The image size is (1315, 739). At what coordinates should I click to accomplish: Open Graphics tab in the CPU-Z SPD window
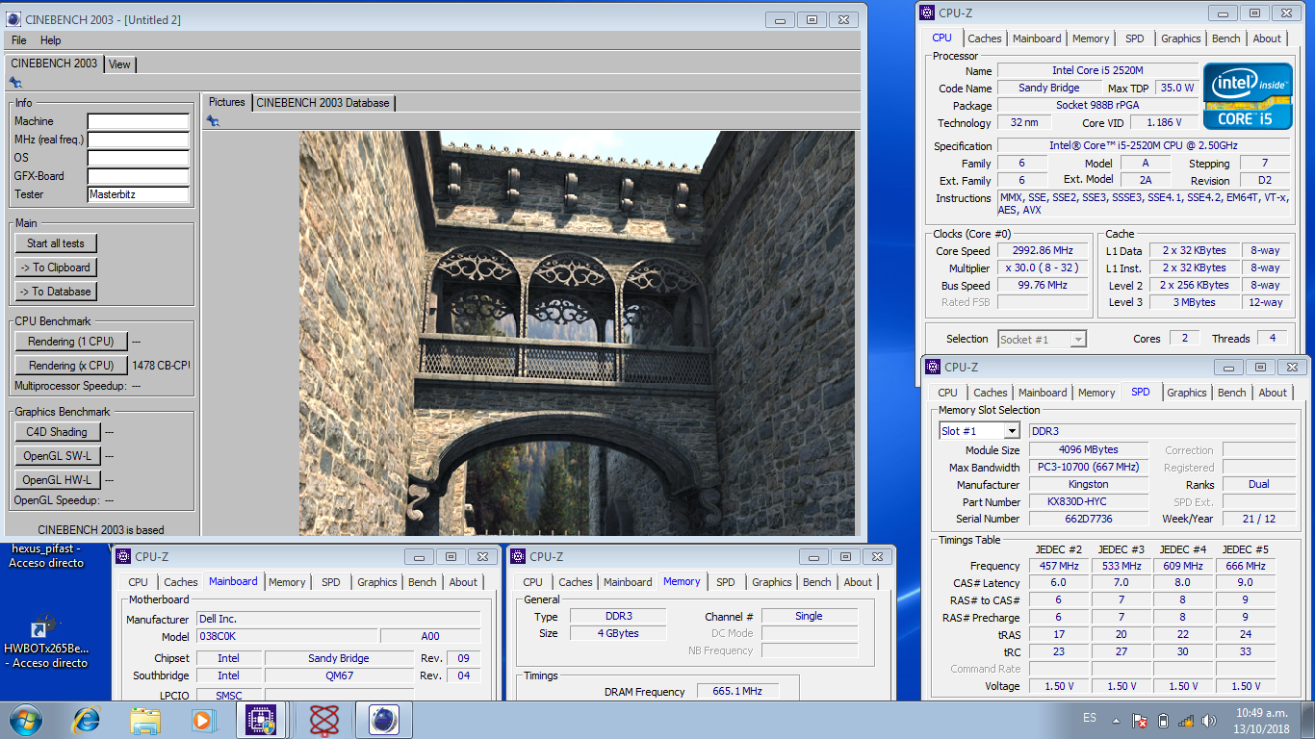tap(1187, 393)
